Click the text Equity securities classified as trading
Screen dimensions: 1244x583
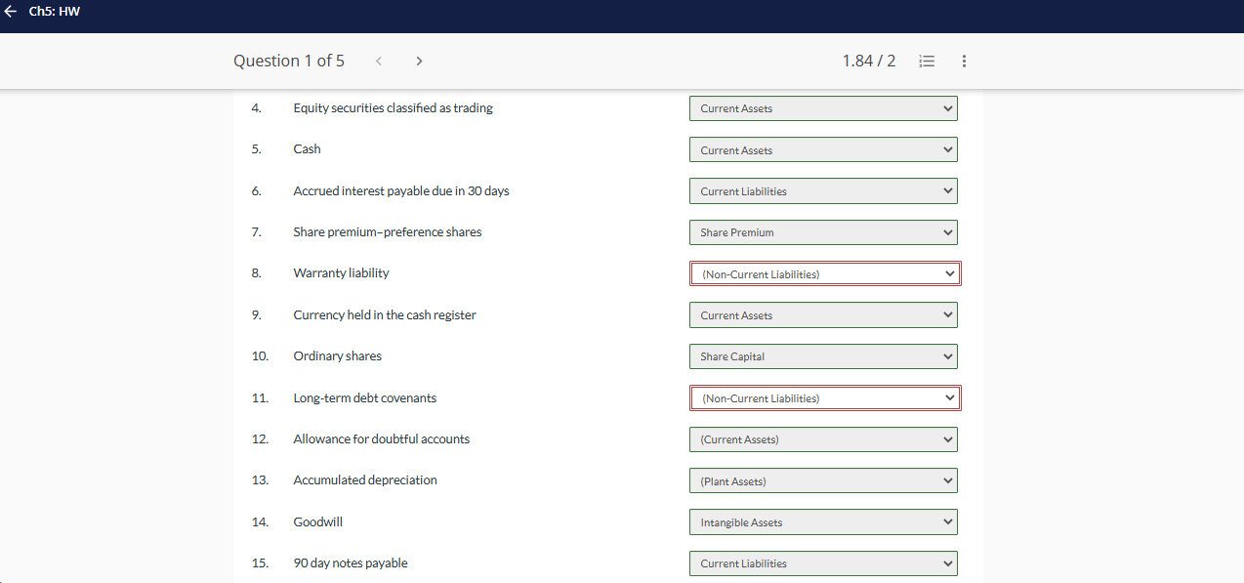tap(394, 108)
